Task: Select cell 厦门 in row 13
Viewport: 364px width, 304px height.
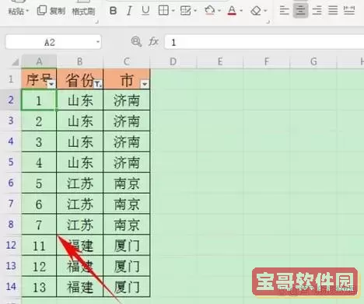Action: click(x=127, y=266)
